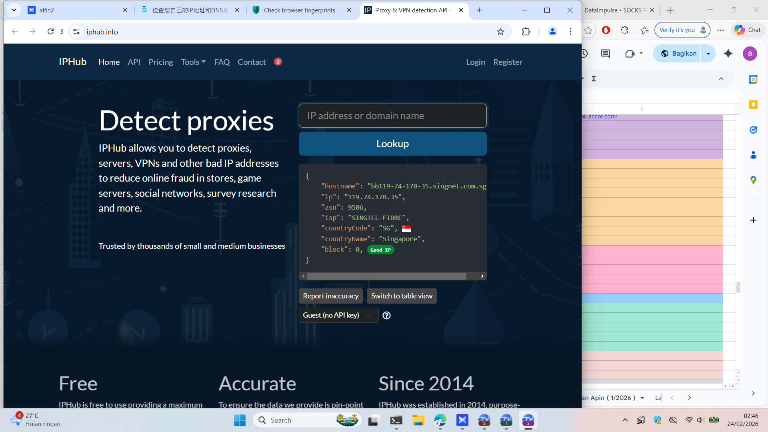This screenshot has width=768, height=432.
Task: Open Chrome extensions puzzle icon
Action: (x=526, y=32)
